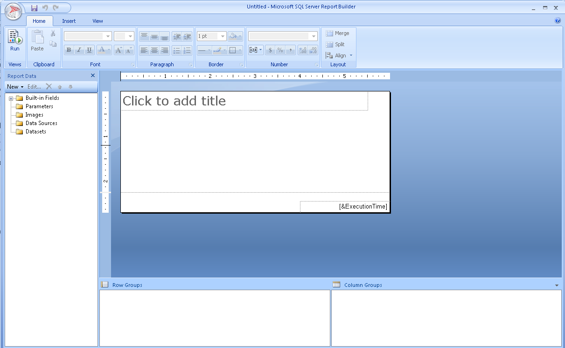The image size is (565, 348).
Task: Expand the Built-in Fields tree node
Action: [x=11, y=98]
